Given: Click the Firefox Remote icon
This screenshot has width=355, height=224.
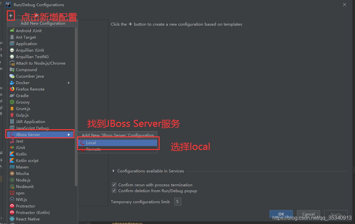Looking at the screenshot, I should coord(12,89).
